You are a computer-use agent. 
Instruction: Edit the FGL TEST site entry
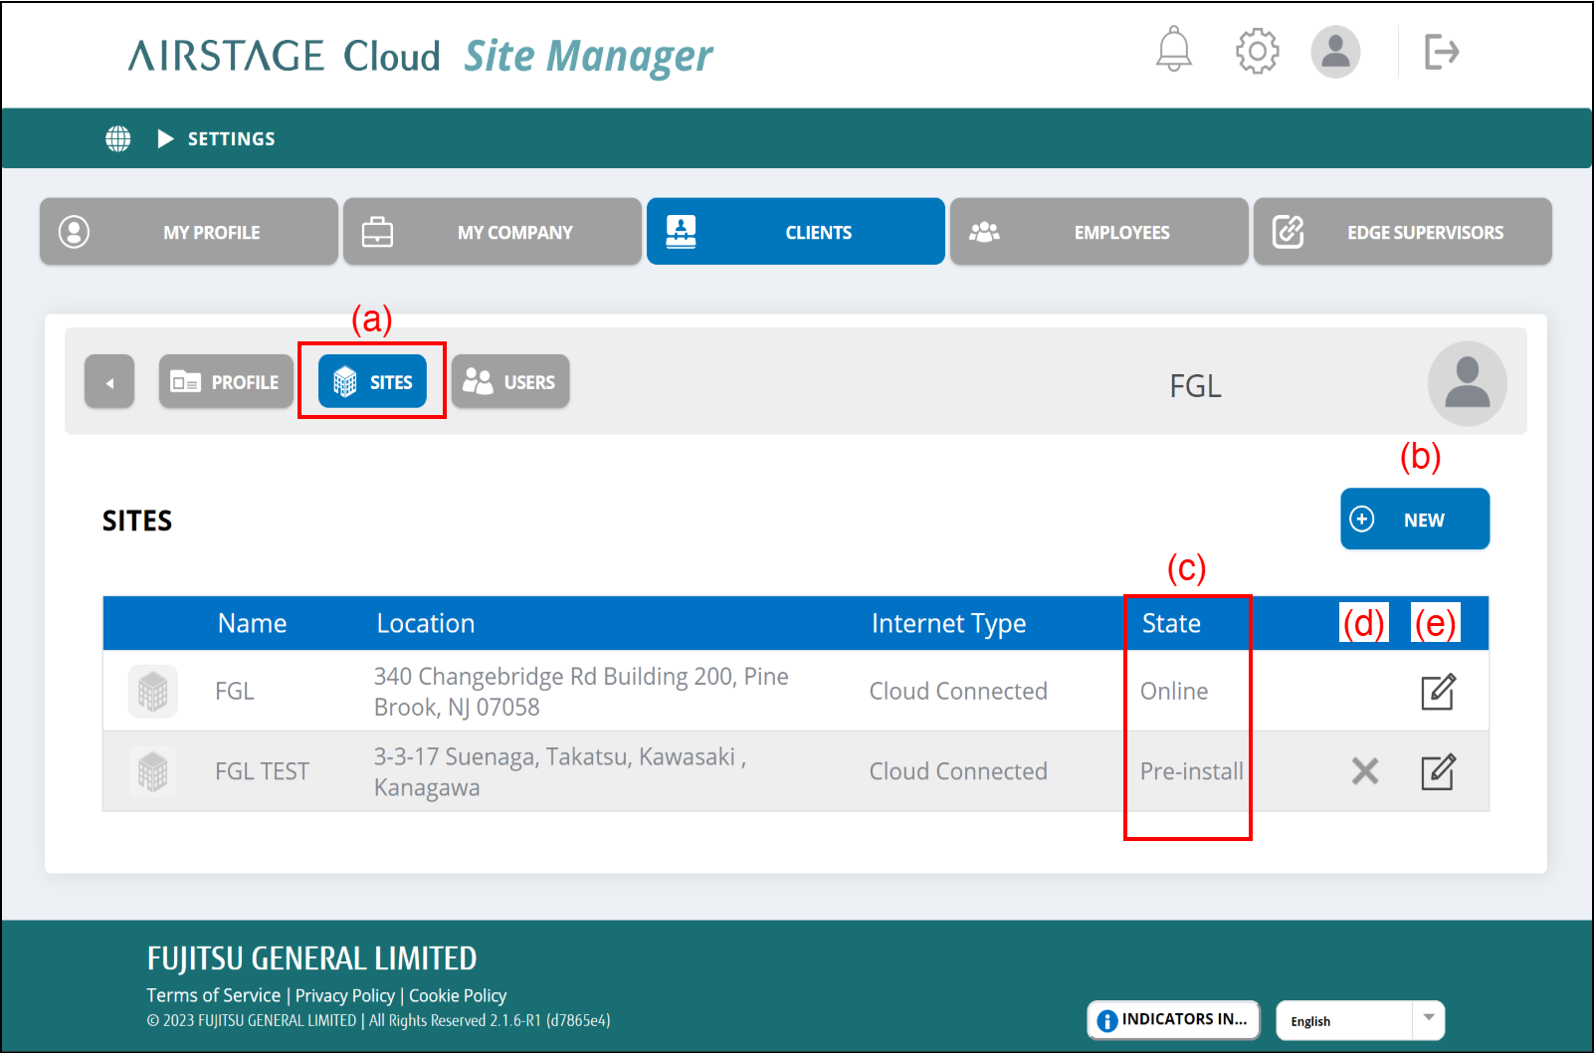1437,772
